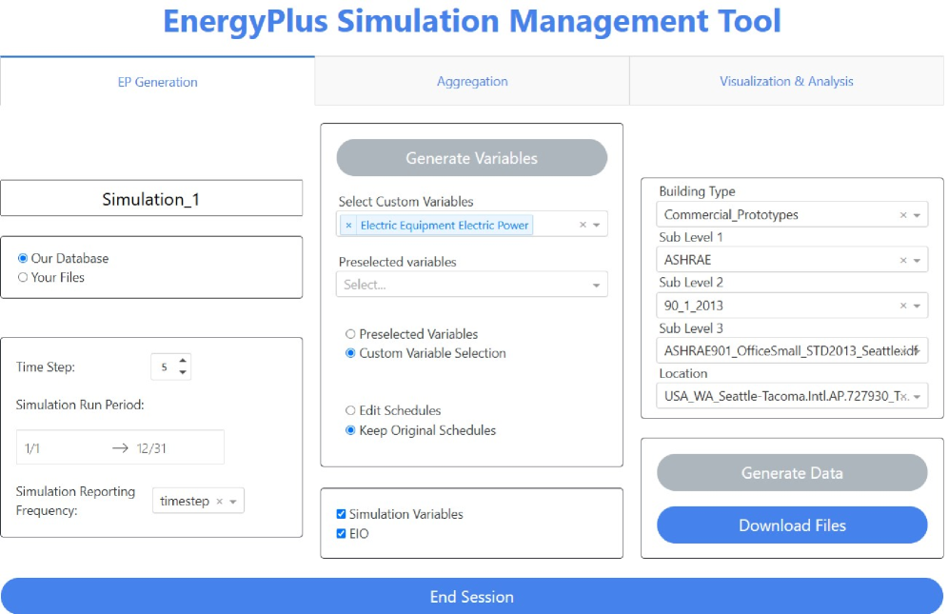Image resolution: width=949 pixels, height=614 pixels.
Task: Select the Keep Original Schedules option
Action: [350, 430]
